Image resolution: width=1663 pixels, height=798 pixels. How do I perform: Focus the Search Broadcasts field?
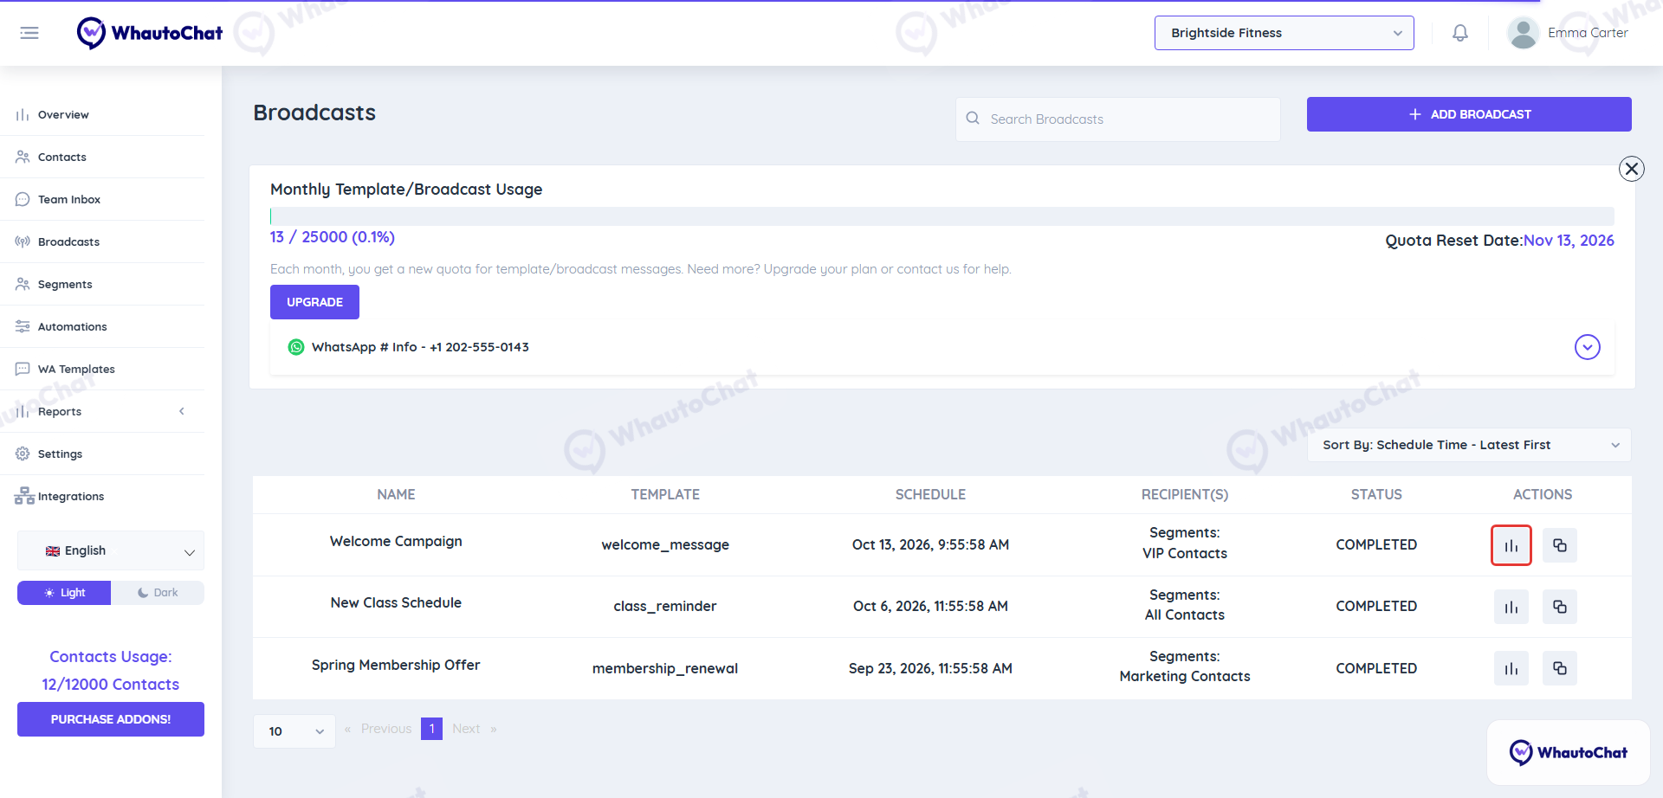(x=1117, y=119)
